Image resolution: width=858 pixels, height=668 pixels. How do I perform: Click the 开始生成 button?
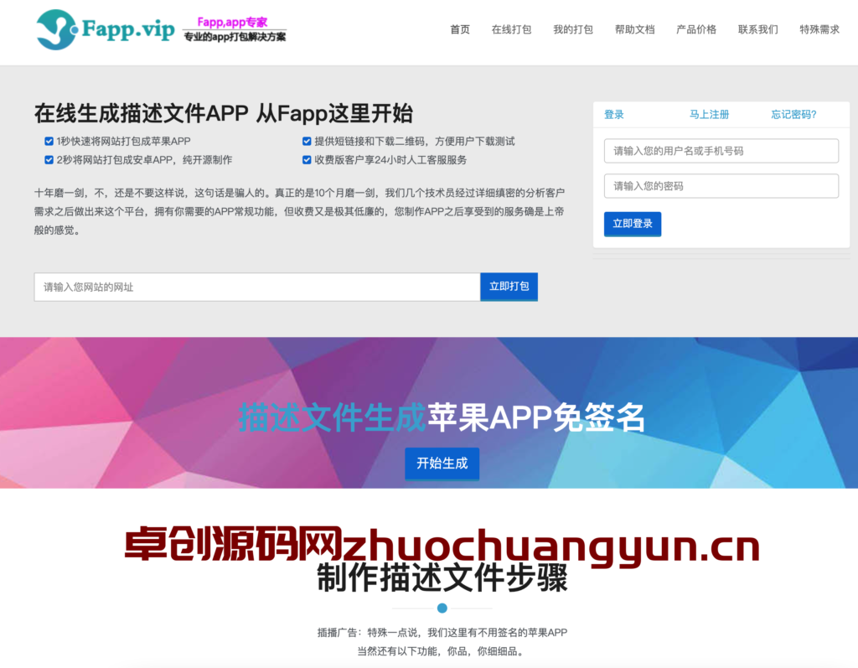coord(442,463)
